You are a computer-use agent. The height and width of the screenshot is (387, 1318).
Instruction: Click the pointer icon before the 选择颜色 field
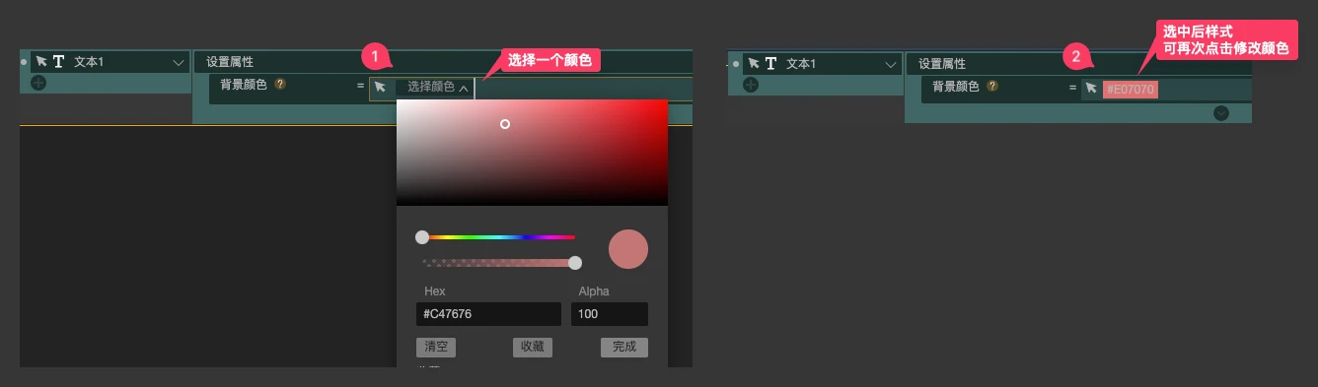point(380,87)
